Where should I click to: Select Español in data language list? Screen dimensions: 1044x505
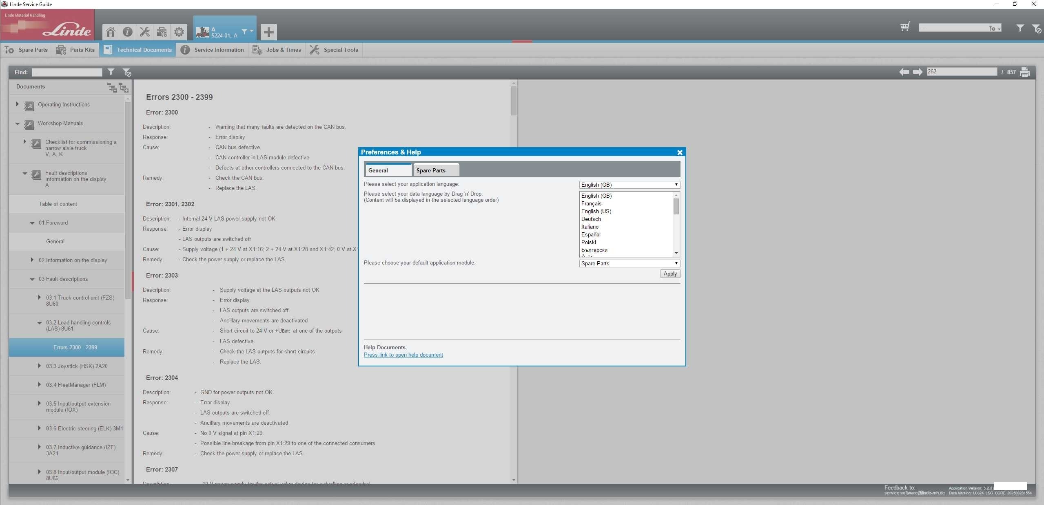pos(591,235)
